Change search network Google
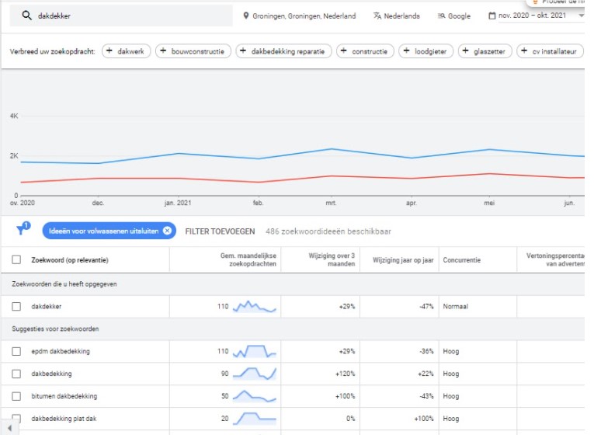594x435 pixels. tap(459, 16)
